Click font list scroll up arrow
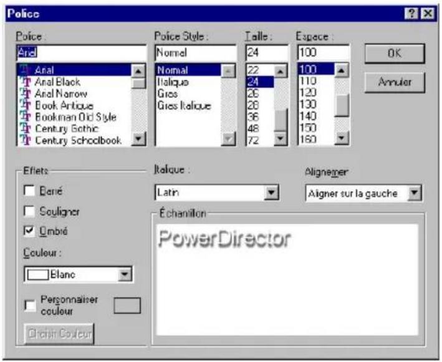 coord(138,71)
